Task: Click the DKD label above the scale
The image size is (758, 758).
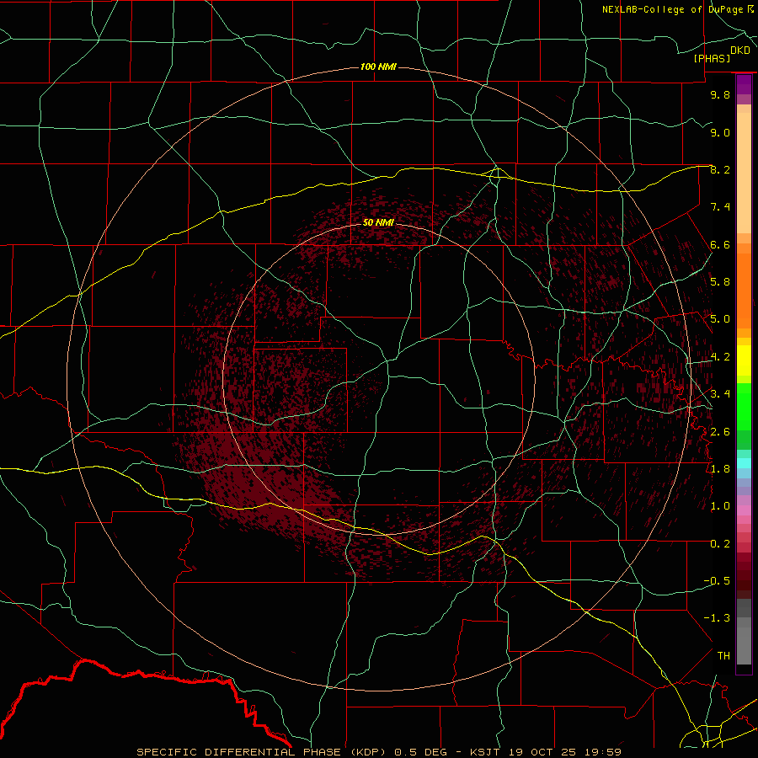Action: point(740,51)
